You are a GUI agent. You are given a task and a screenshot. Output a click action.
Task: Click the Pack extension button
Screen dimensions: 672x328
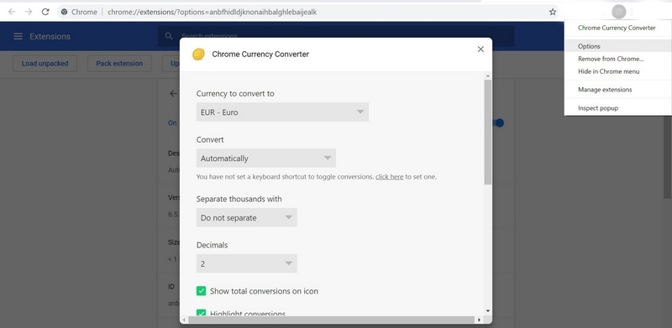119,64
